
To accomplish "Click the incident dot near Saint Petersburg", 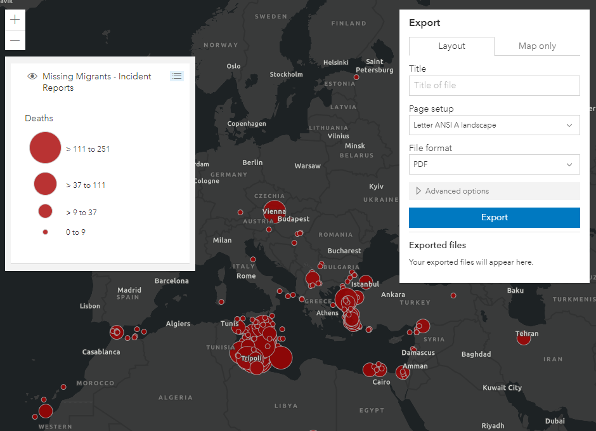I will [356, 77].
